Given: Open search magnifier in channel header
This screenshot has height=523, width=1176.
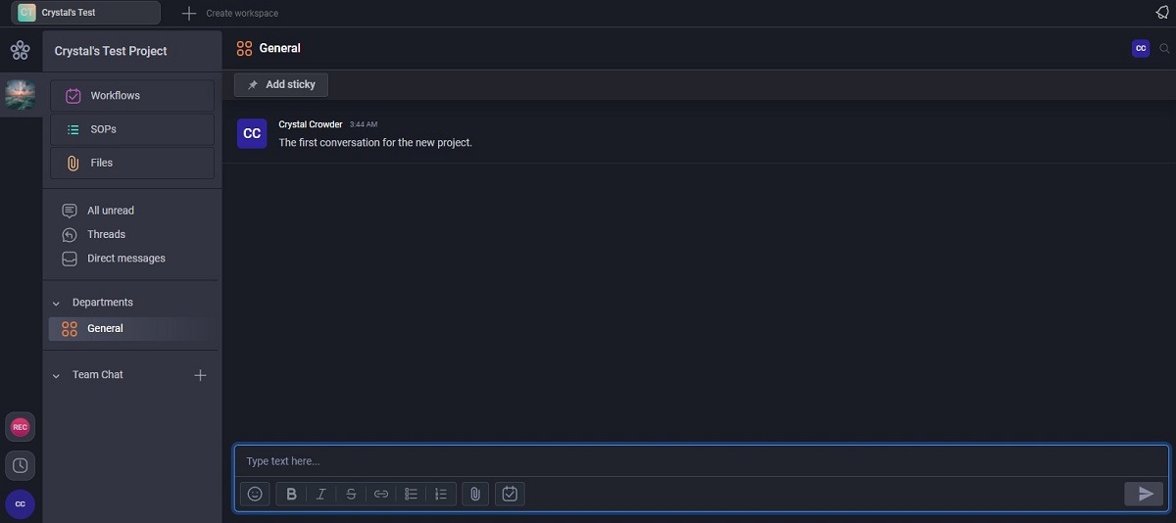Looking at the screenshot, I should (x=1164, y=49).
